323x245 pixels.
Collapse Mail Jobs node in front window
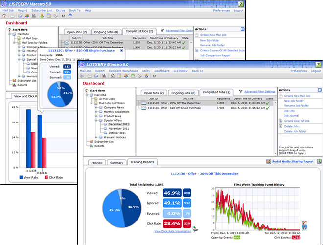pyautogui.click(x=87, y=95)
